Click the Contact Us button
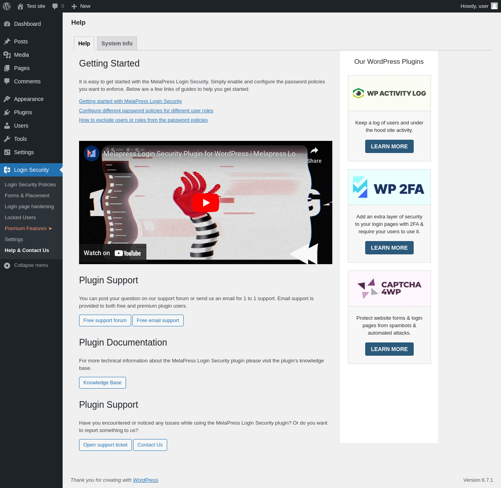Screen dimensions: 501x488 [150, 445]
